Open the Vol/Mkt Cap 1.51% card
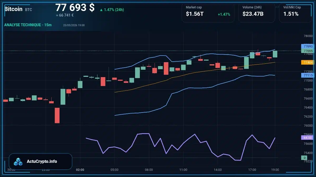 (295, 13)
